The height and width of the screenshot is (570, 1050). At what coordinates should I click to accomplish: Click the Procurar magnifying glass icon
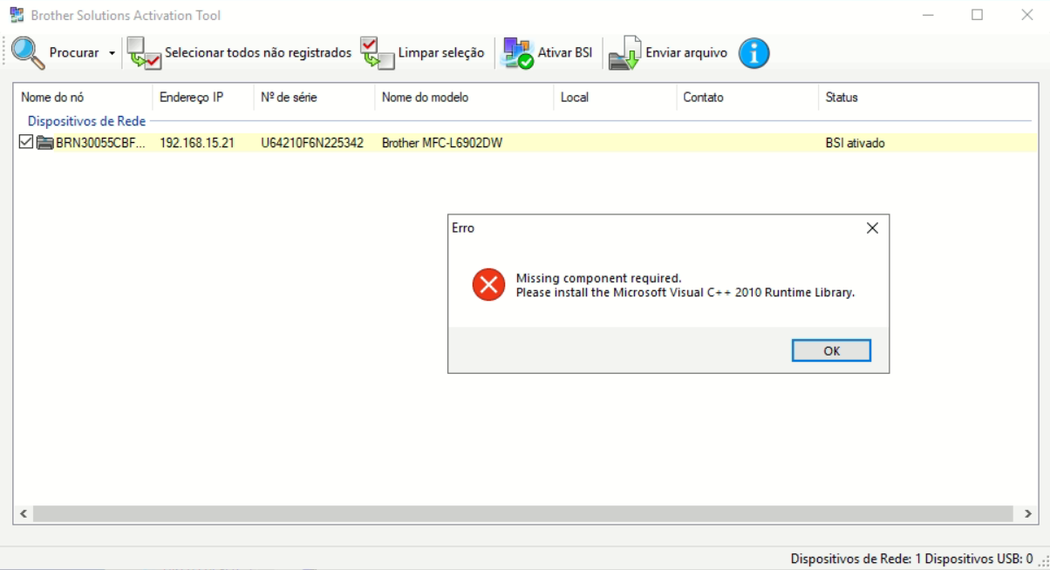click(x=28, y=53)
